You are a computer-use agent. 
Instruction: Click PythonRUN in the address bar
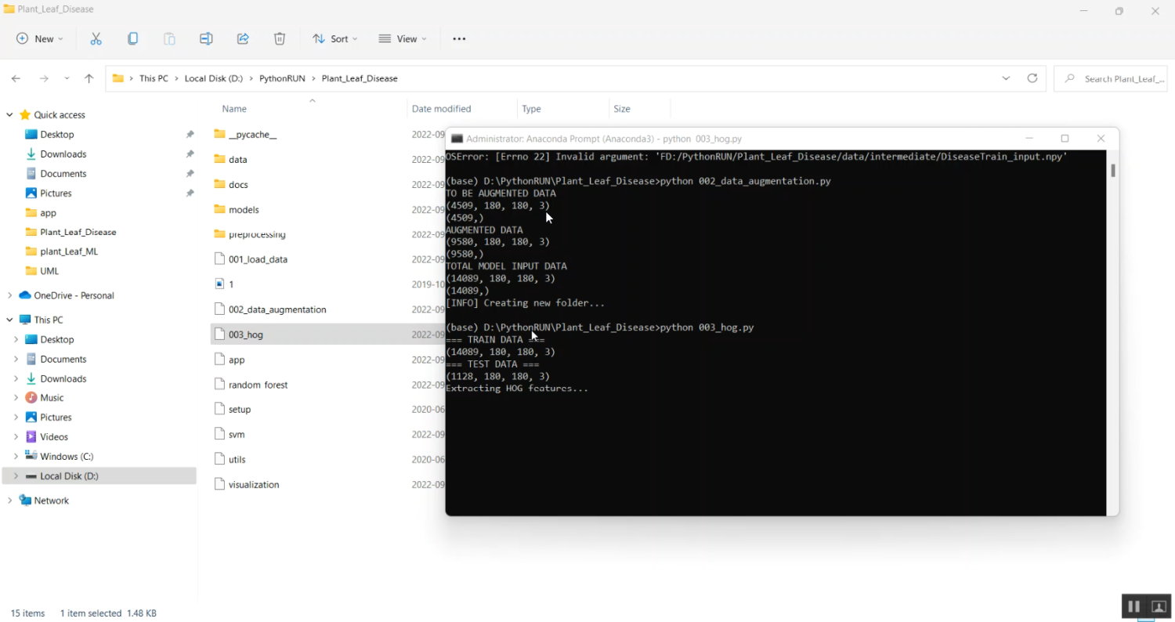tap(282, 78)
